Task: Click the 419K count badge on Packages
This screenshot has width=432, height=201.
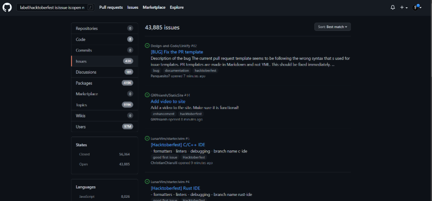Action: coord(127,83)
